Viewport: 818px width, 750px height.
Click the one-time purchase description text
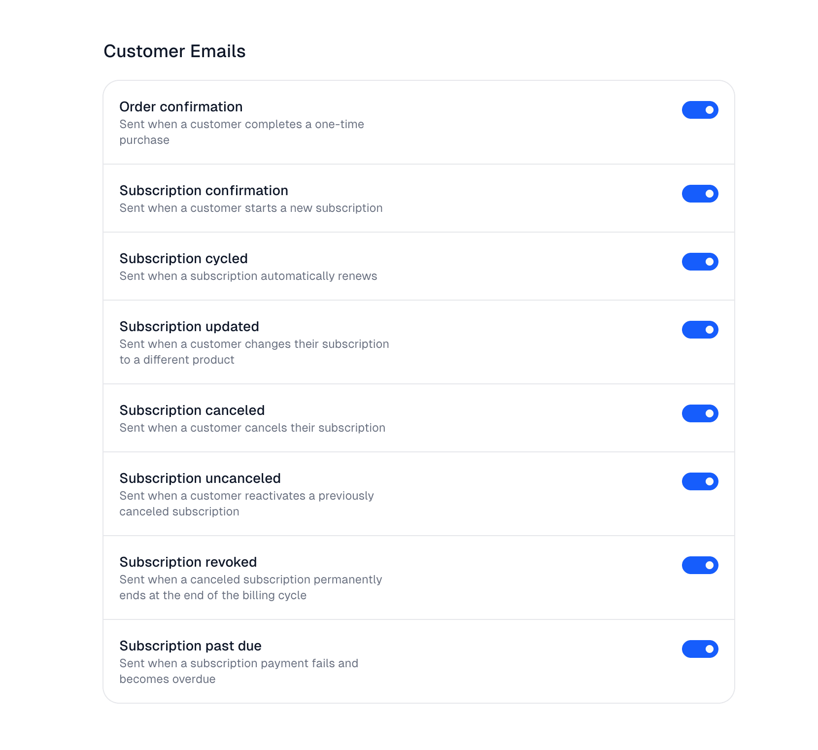(x=241, y=132)
